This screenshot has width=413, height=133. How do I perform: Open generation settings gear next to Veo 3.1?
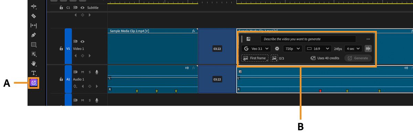click(x=277, y=49)
